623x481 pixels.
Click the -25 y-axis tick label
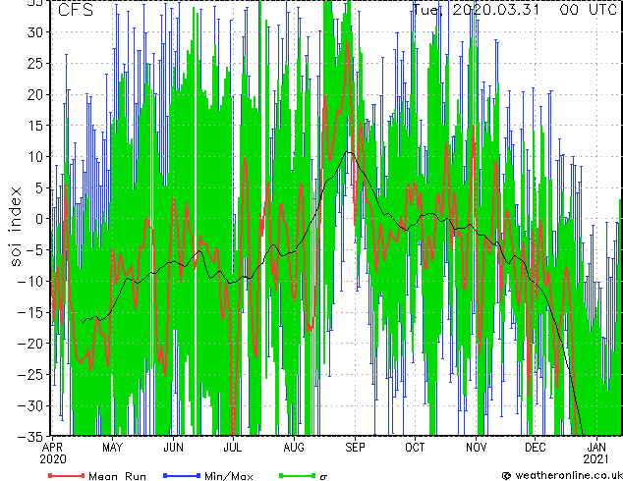click(x=31, y=374)
